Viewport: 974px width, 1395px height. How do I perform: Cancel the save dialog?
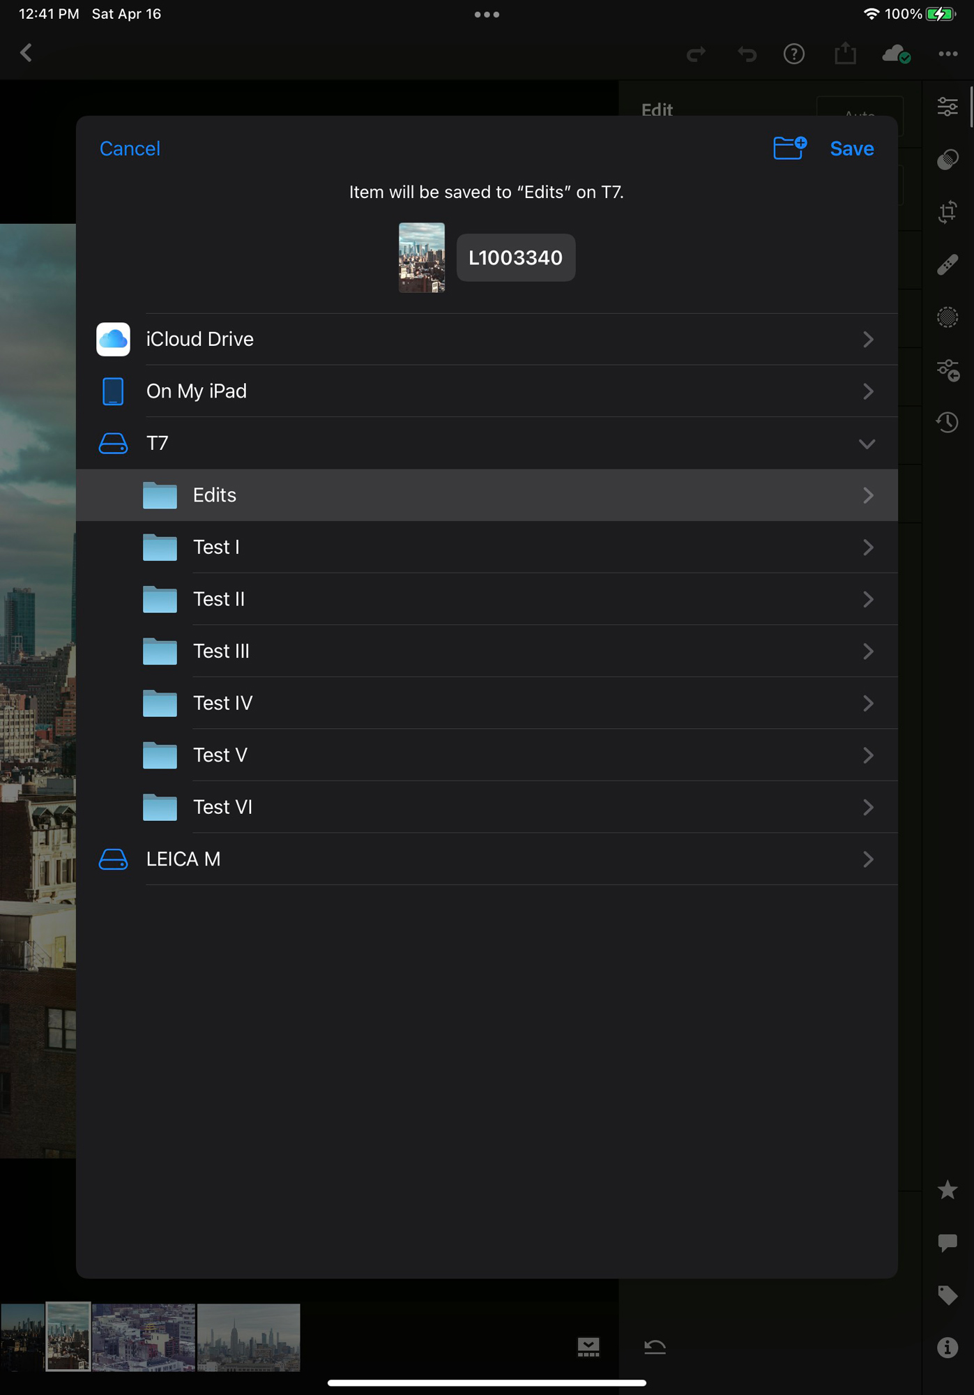coord(130,149)
